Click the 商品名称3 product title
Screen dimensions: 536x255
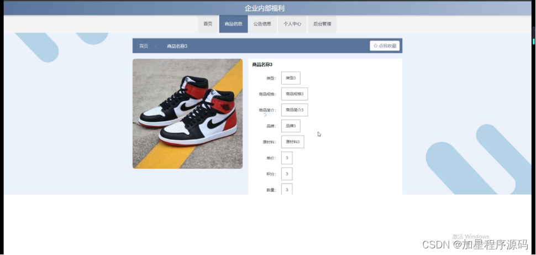(262, 65)
